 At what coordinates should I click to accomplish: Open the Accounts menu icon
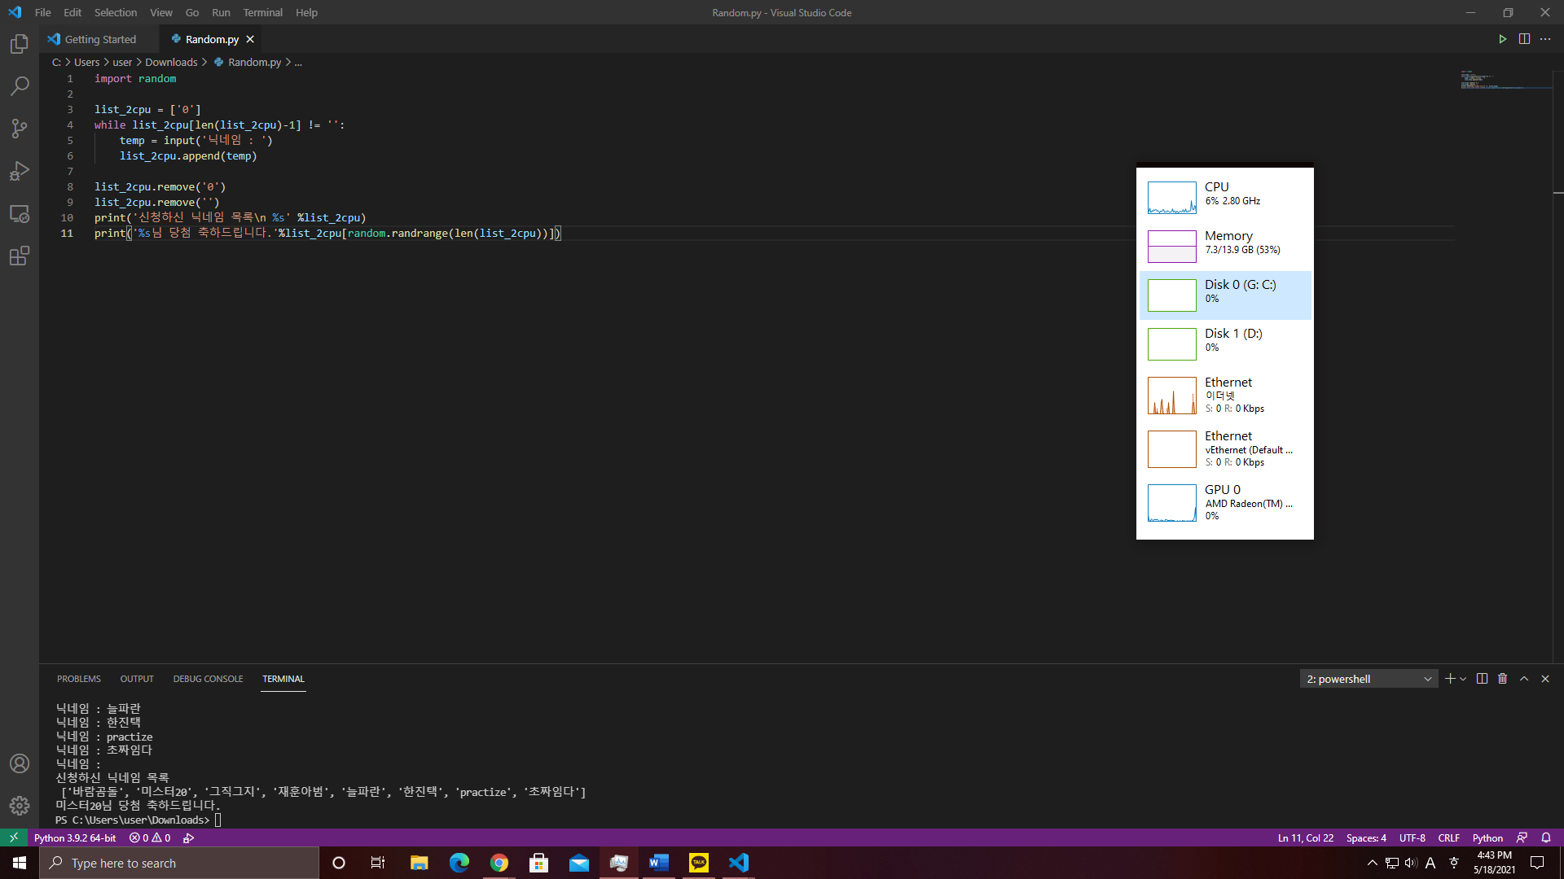(x=20, y=763)
